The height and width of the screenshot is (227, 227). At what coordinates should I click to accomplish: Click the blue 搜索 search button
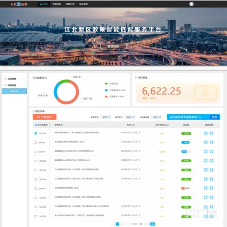pyautogui.click(x=214, y=117)
